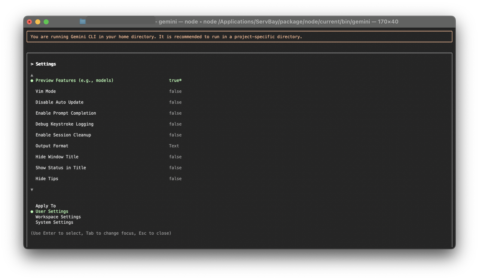
Task: Enable Disable Auto Update
Action: (59, 102)
